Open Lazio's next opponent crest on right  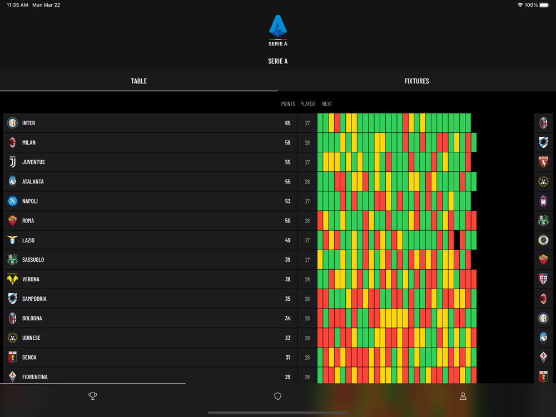click(x=543, y=240)
